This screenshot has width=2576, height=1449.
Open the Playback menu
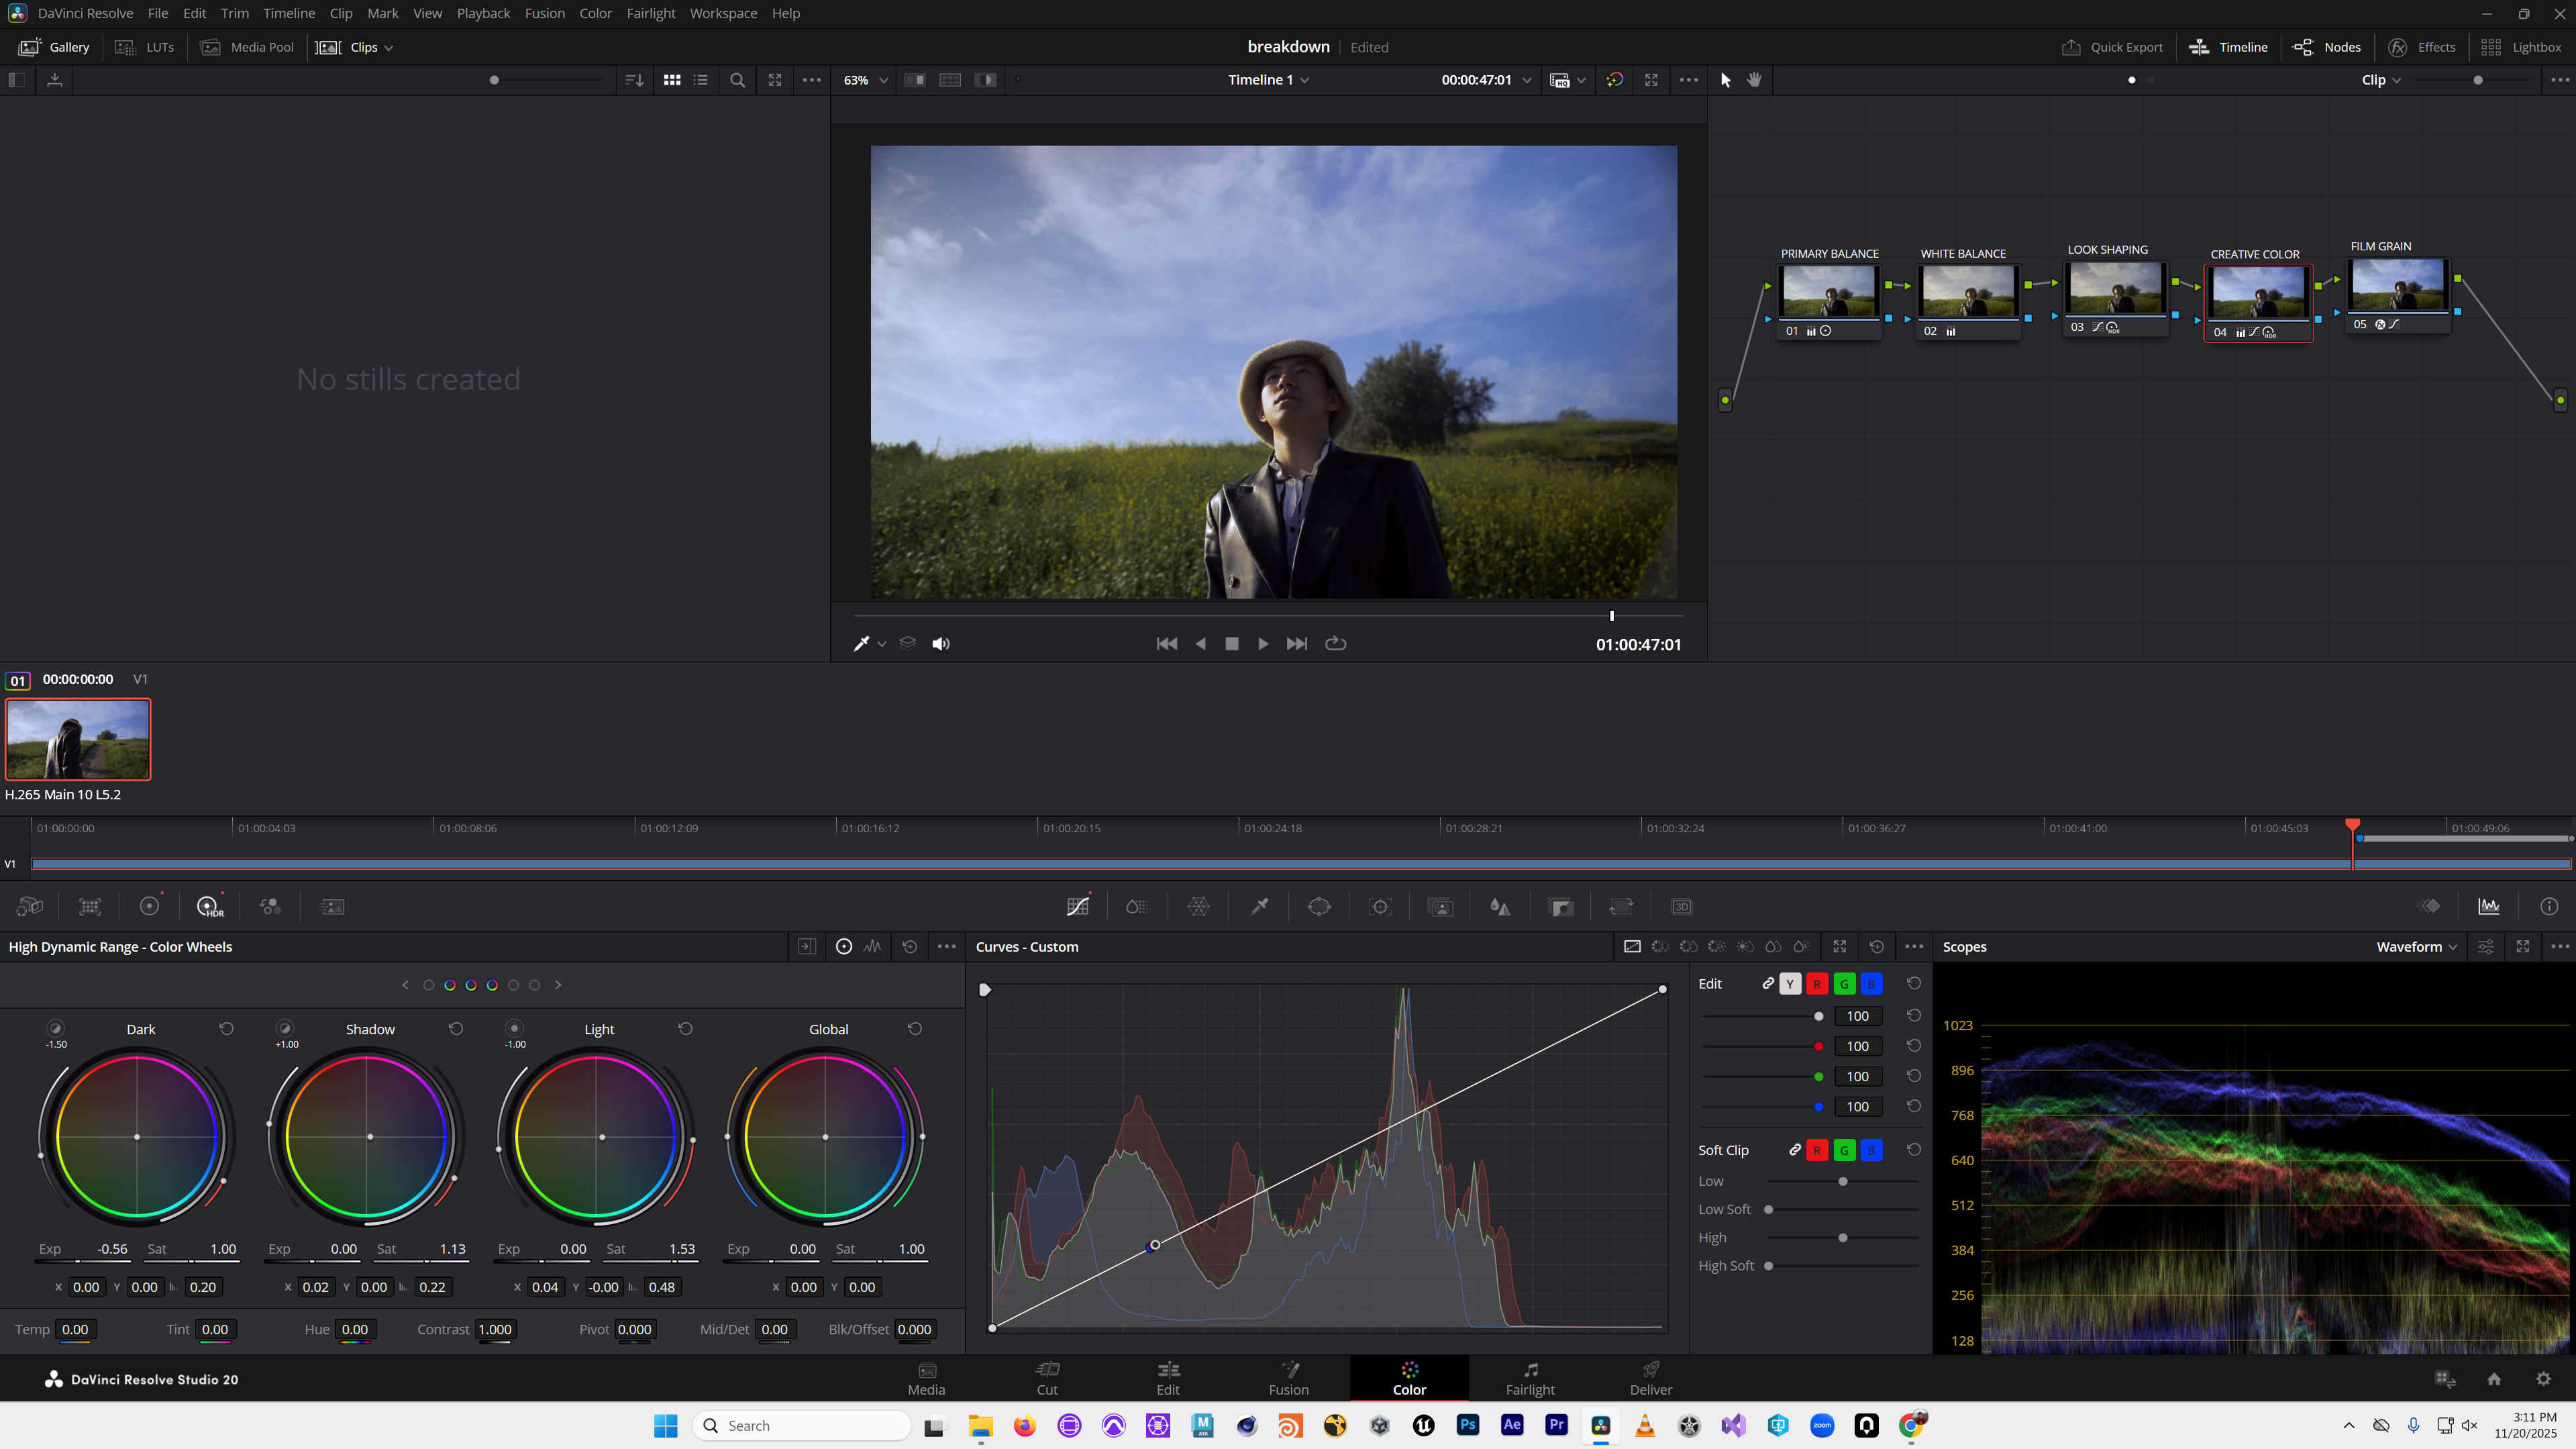pyautogui.click(x=483, y=13)
